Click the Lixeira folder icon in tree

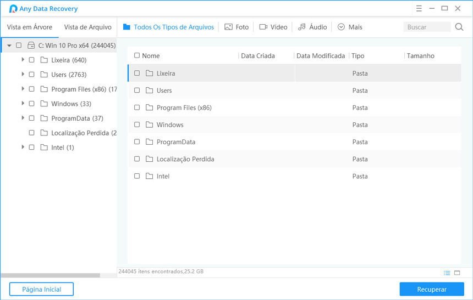tap(44, 60)
